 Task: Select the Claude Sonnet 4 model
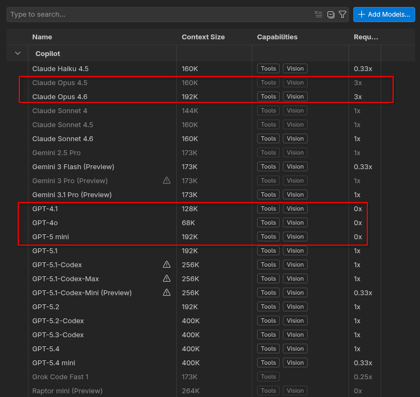tap(60, 110)
